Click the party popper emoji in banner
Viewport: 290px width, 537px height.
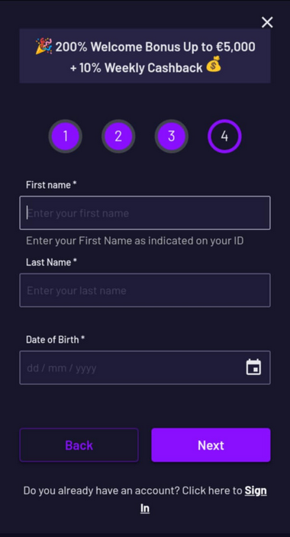44,47
